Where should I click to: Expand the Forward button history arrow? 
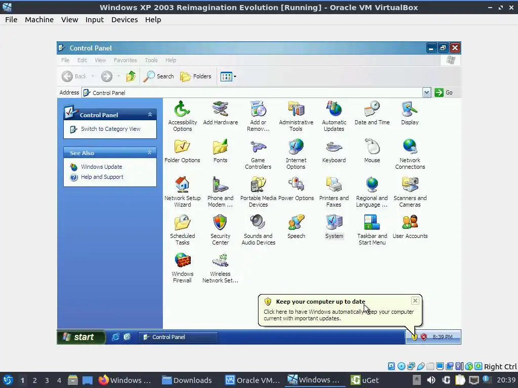[x=118, y=77]
